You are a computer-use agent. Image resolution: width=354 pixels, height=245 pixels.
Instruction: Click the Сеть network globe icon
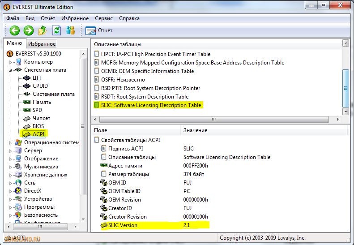[18, 183]
